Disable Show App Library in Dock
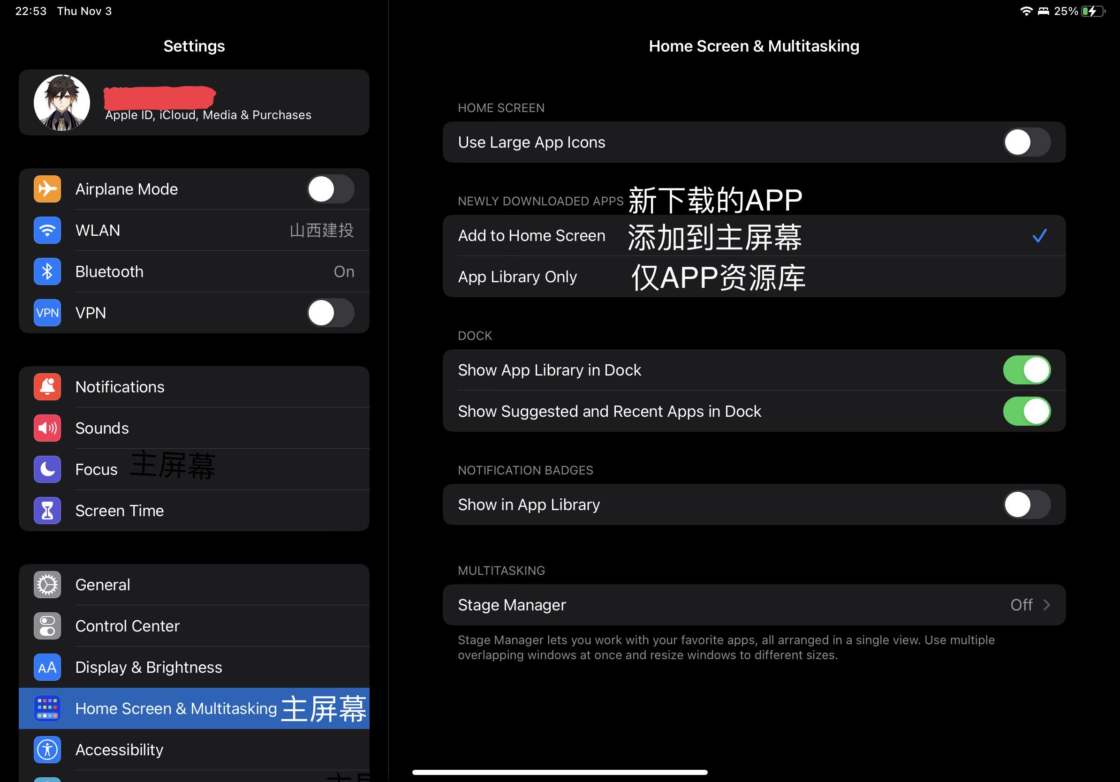 click(x=1027, y=370)
